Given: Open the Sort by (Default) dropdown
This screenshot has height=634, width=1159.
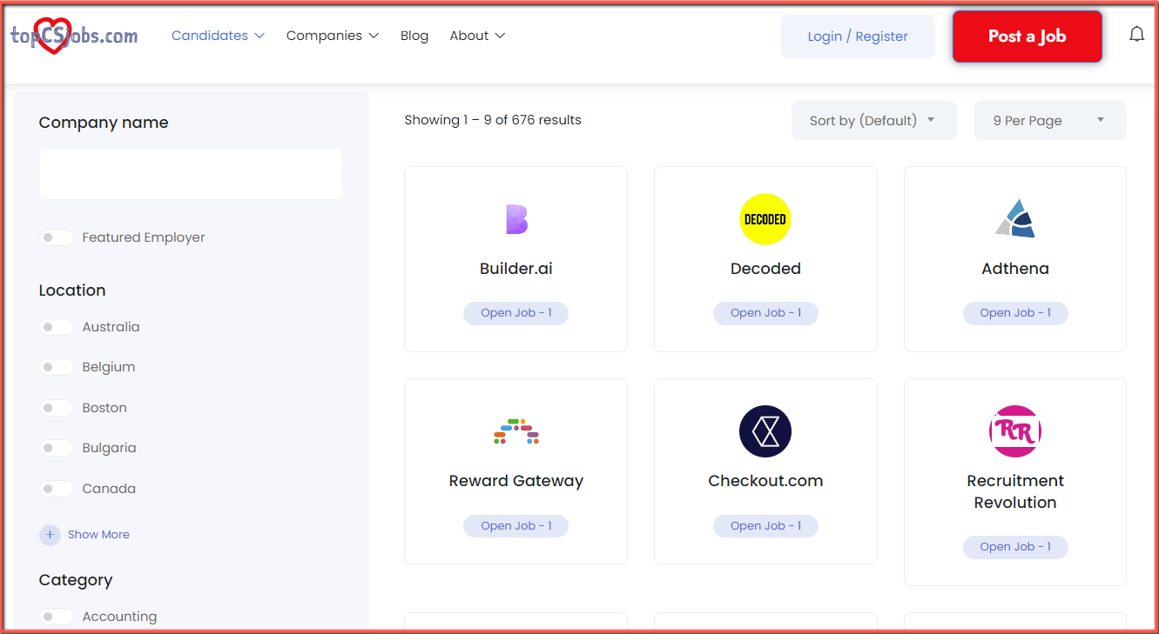Looking at the screenshot, I should click(x=874, y=121).
